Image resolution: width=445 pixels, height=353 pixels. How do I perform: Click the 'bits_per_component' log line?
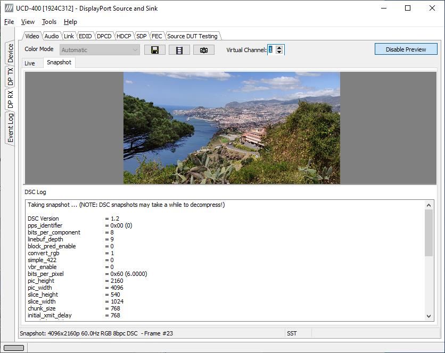click(x=71, y=232)
